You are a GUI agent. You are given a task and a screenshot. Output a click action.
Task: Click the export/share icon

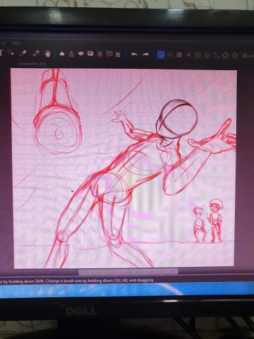click(x=71, y=54)
